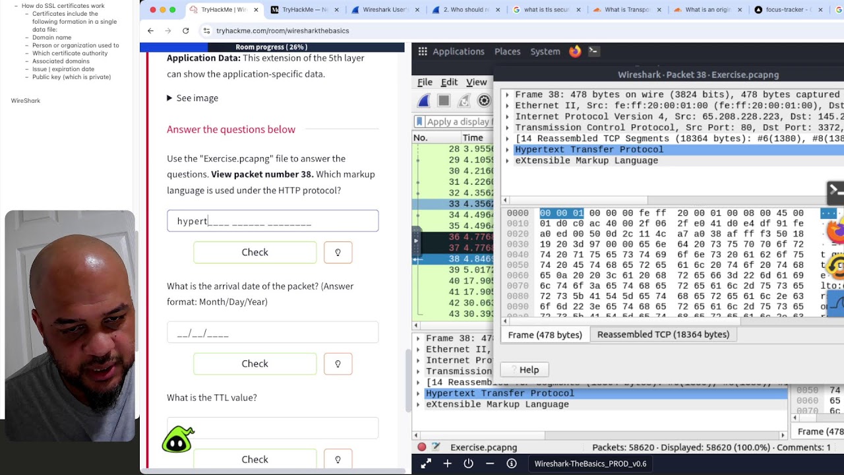Reveal hint for arrival date question

338,364
